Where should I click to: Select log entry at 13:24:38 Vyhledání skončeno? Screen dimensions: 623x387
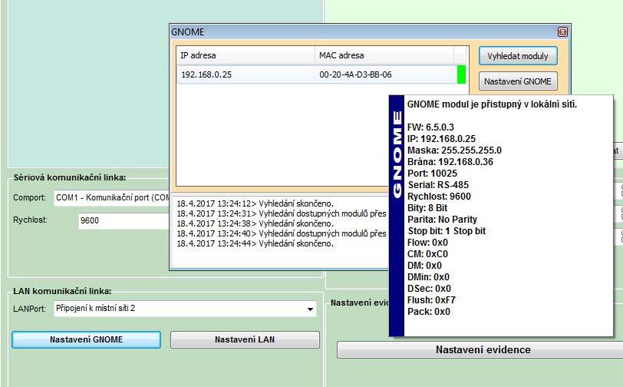pyautogui.click(x=255, y=223)
